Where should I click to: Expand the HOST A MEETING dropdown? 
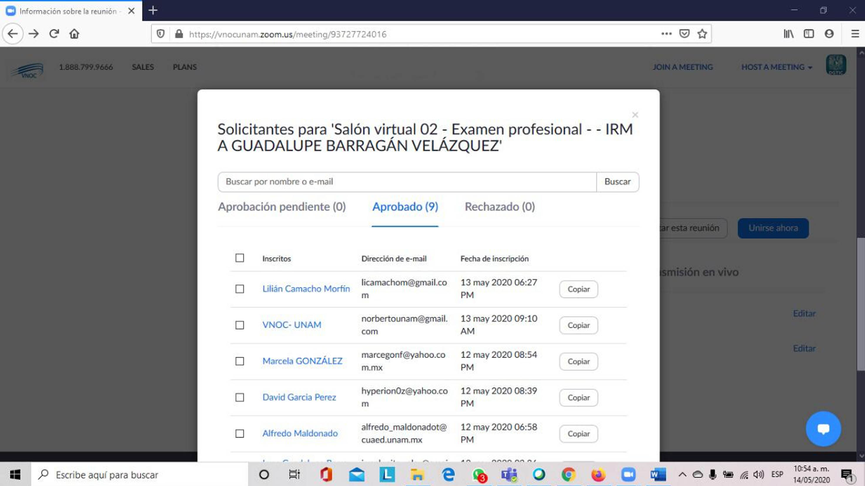[777, 67]
